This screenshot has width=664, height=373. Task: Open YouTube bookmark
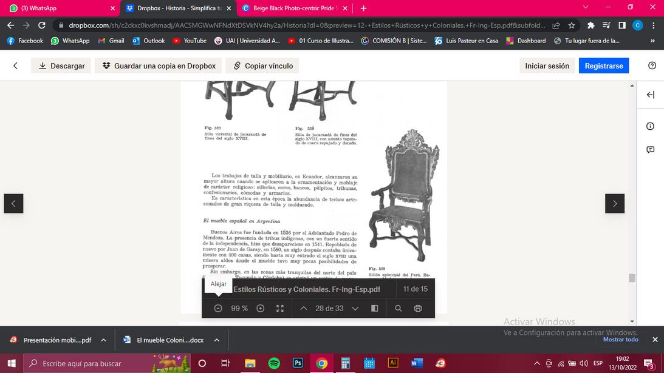point(190,41)
